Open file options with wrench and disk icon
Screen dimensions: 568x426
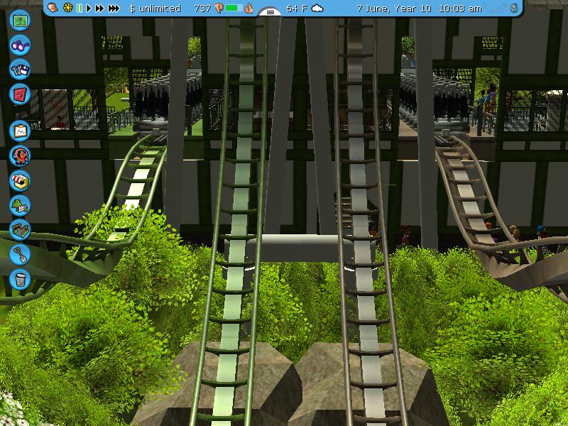(20, 70)
